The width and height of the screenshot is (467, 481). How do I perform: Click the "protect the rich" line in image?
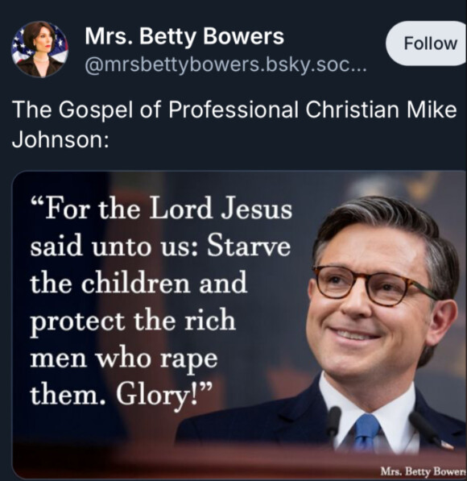point(133,321)
